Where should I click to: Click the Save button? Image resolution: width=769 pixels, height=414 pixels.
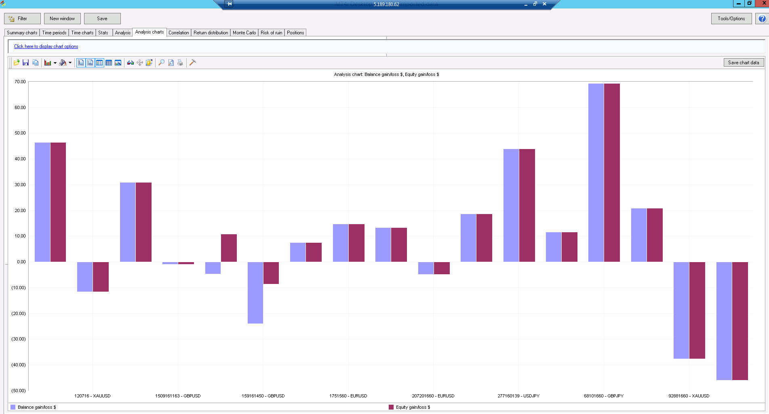(102, 19)
